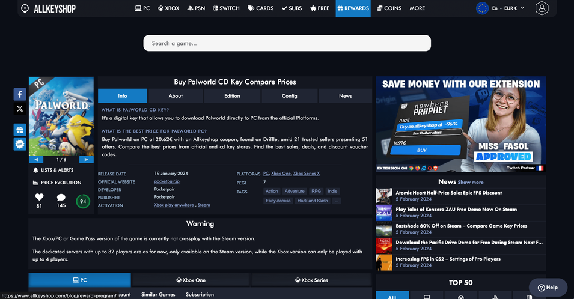Click the heart favorite icon

click(39, 197)
